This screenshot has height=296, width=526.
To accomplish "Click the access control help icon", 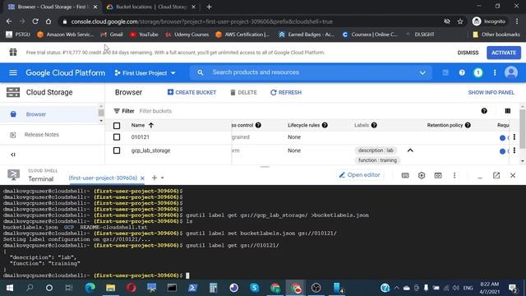I will [x=258, y=126].
